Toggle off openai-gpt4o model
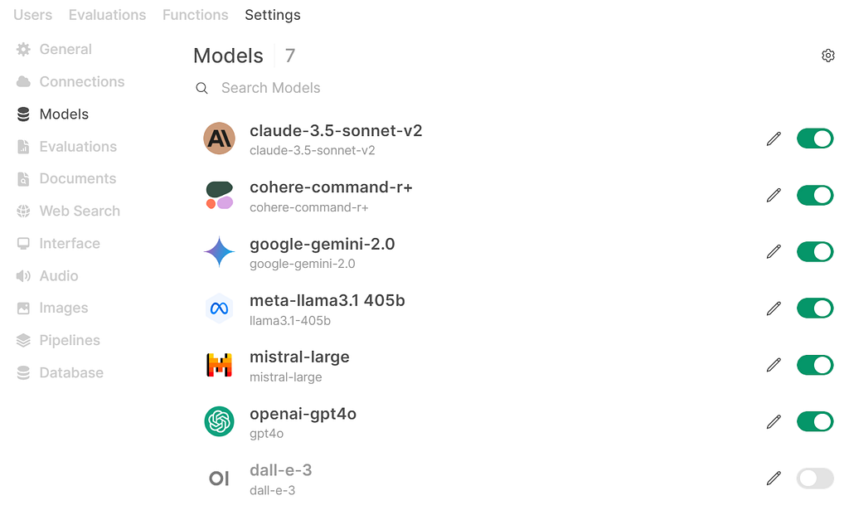 815,421
